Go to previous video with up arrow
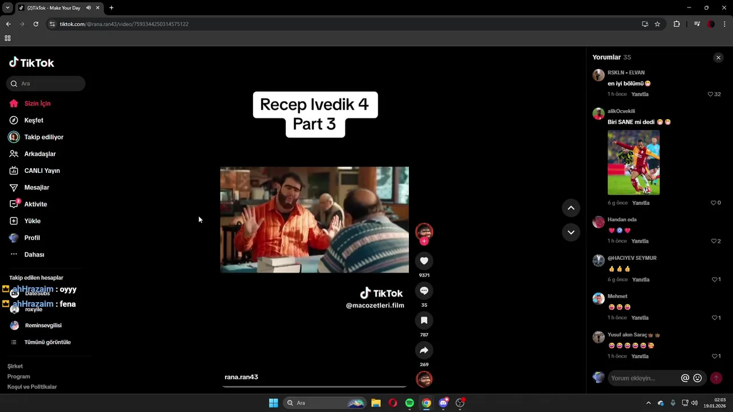Viewport: 733px width, 412px height. pyautogui.click(x=571, y=208)
